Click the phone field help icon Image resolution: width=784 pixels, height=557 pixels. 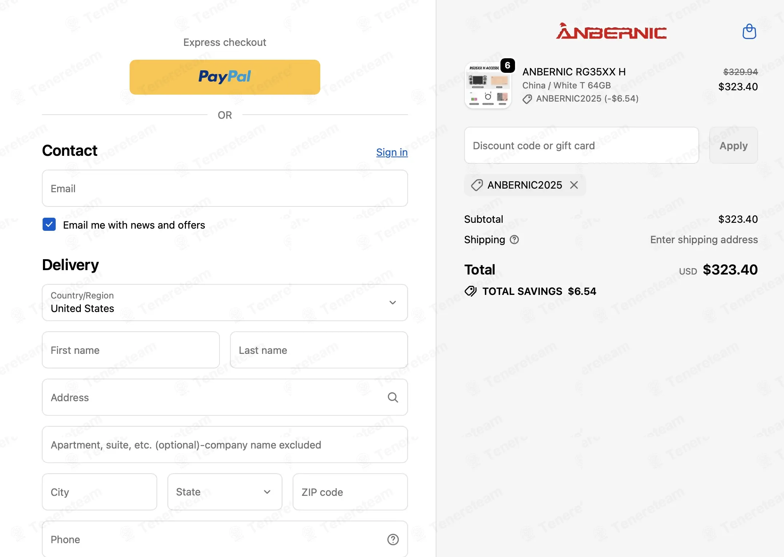tap(393, 539)
